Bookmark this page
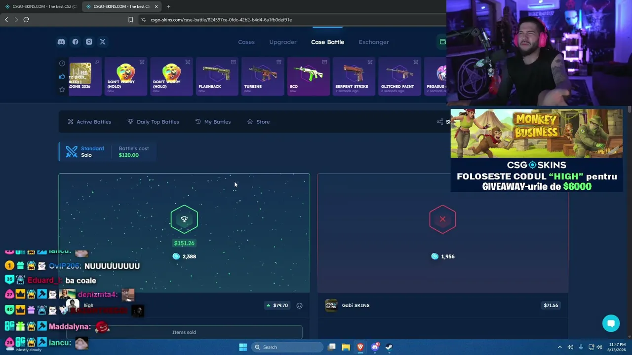This screenshot has width=632, height=355. [130, 20]
